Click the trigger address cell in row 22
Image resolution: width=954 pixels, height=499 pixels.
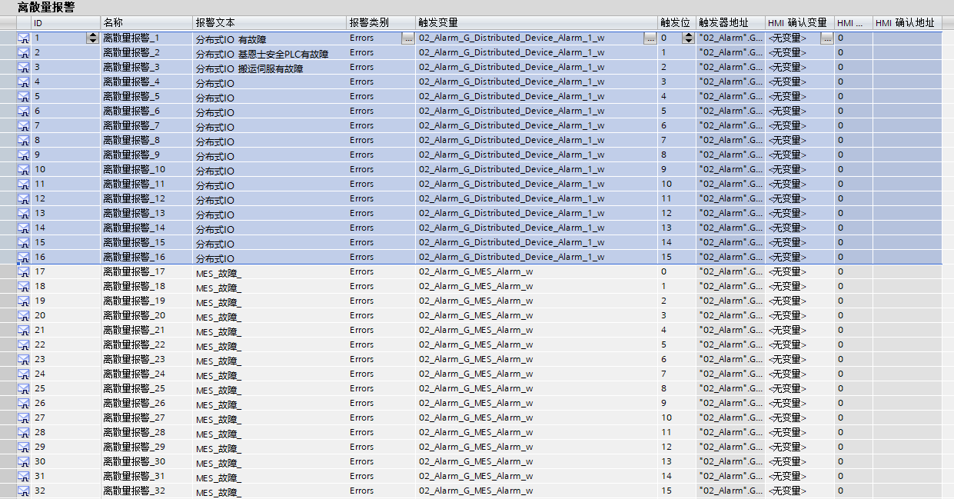(730, 344)
